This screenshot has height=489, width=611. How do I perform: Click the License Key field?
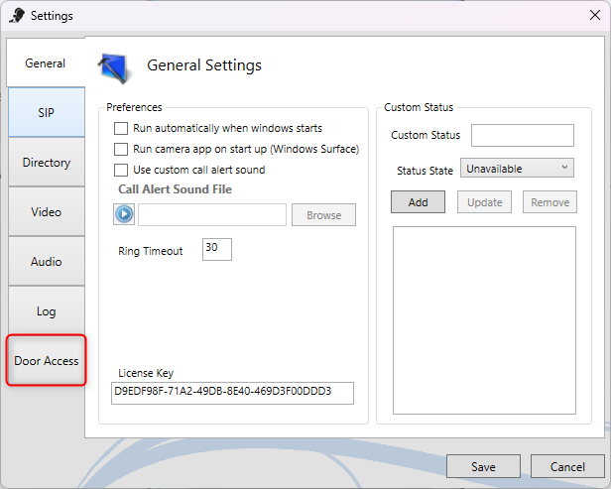pos(232,393)
